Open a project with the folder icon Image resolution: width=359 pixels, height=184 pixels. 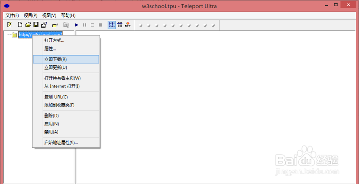point(28,25)
